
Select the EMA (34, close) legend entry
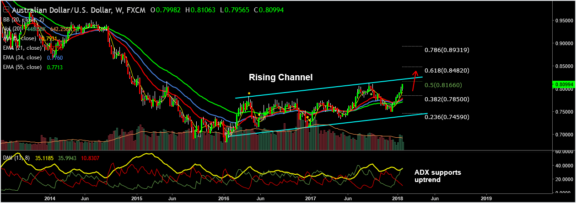click(x=22, y=57)
